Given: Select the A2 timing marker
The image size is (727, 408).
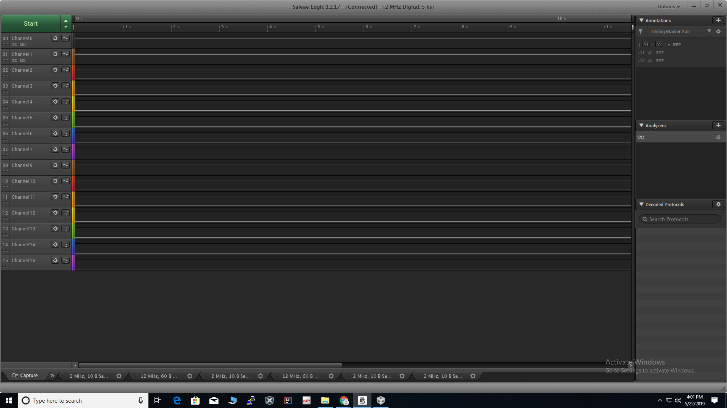Looking at the screenshot, I should click(659, 45).
